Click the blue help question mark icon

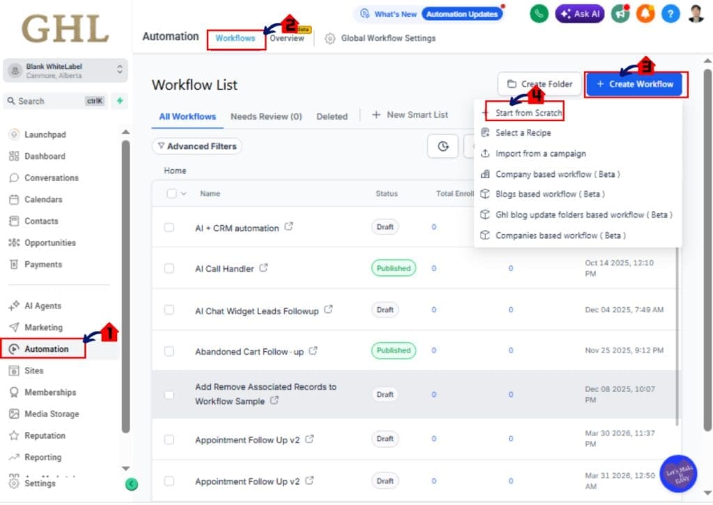click(671, 13)
